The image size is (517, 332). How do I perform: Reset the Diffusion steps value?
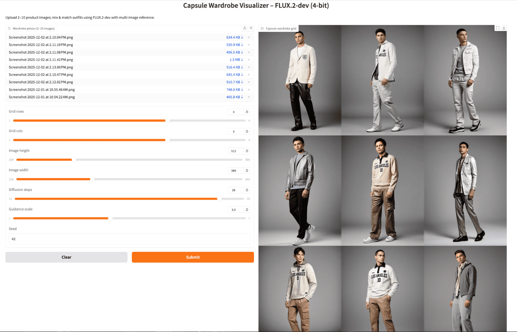point(247,190)
